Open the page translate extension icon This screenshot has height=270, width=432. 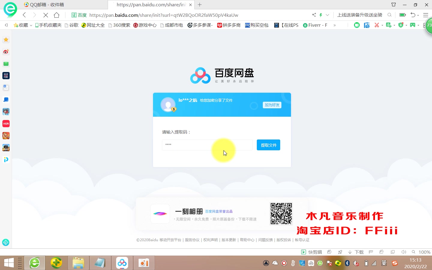389,25
